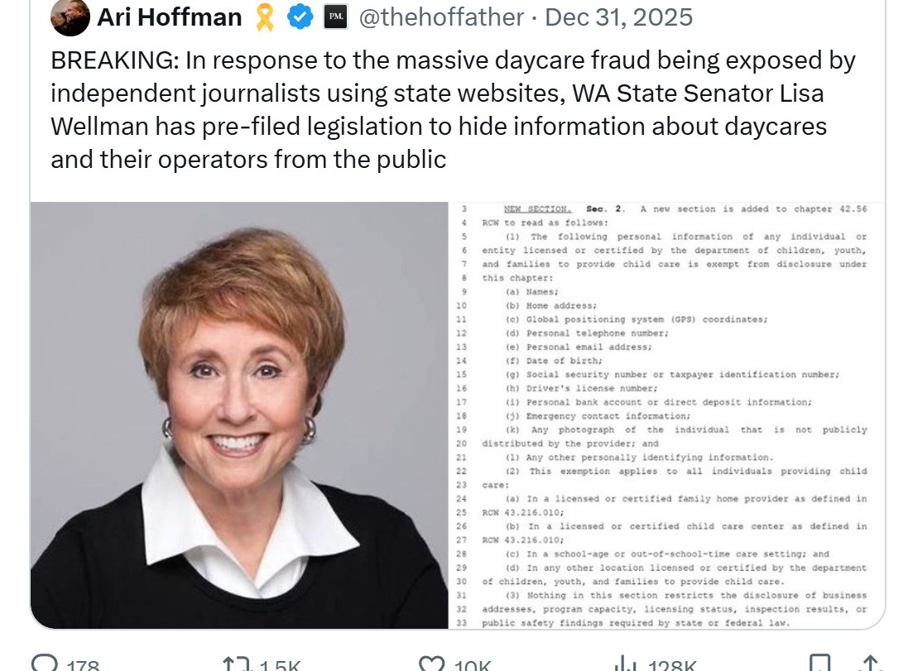
Task: Enlarge the portrait photo of the woman
Action: pos(239,415)
